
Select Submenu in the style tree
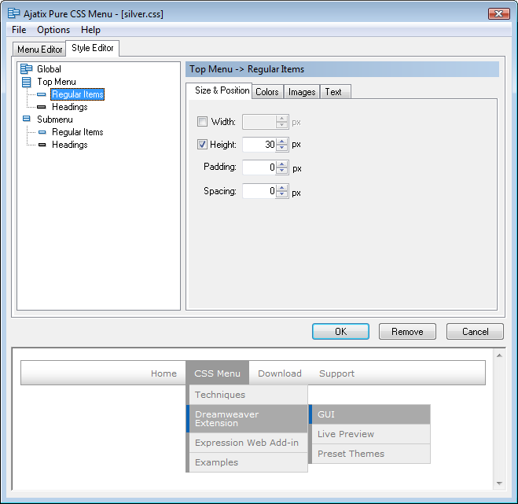point(55,120)
